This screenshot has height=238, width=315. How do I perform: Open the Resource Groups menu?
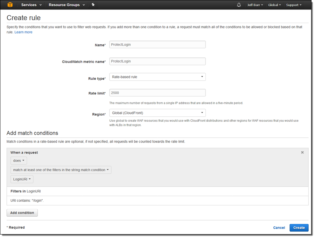click(66, 5)
